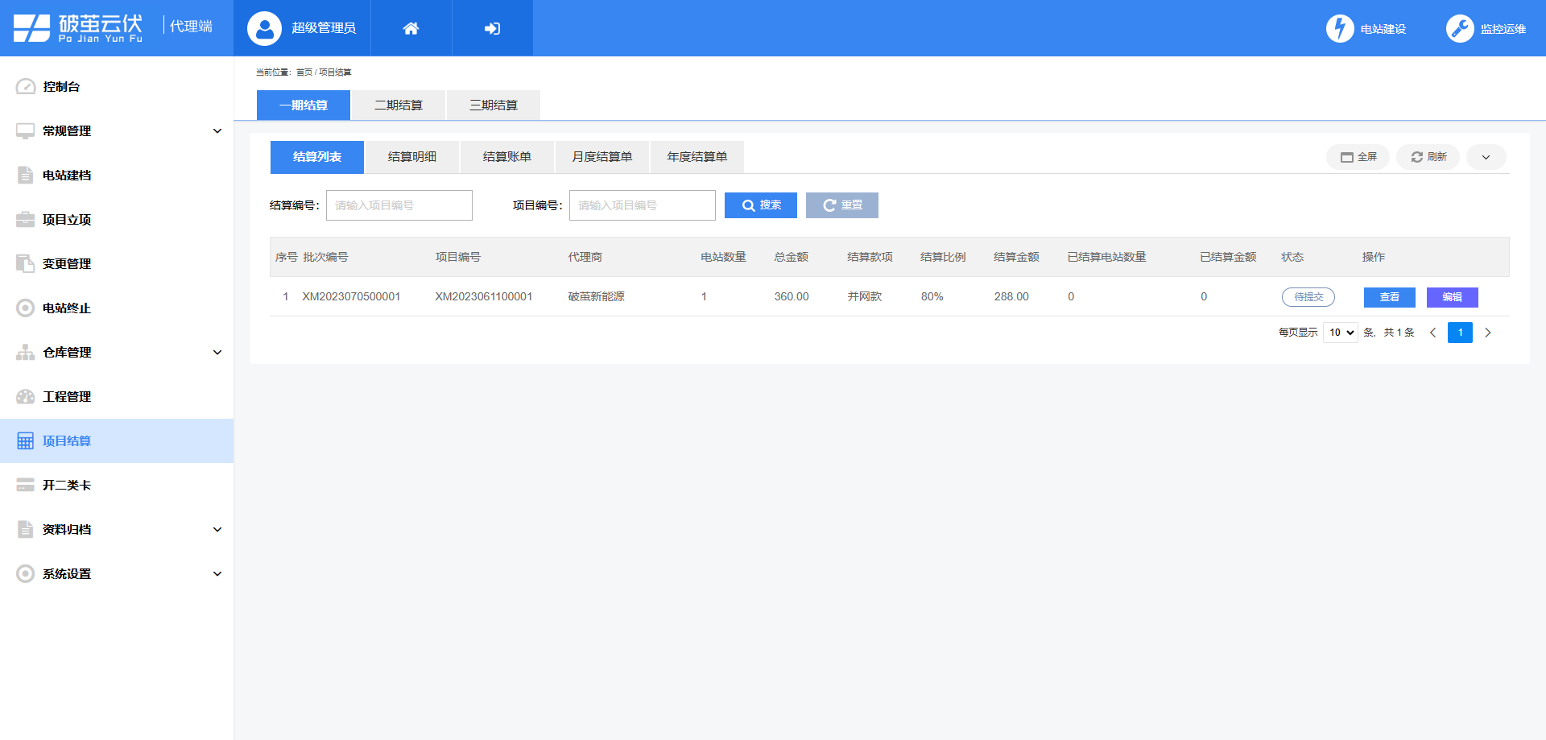The width and height of the screenshot is (1546, 740).
Task: Open the per-page count dropdown
Action: coord(1341,333)
